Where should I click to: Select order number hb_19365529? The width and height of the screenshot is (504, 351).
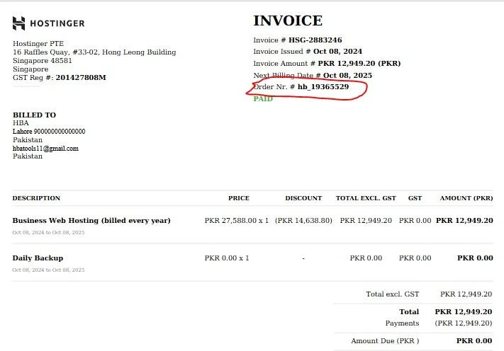323,86
